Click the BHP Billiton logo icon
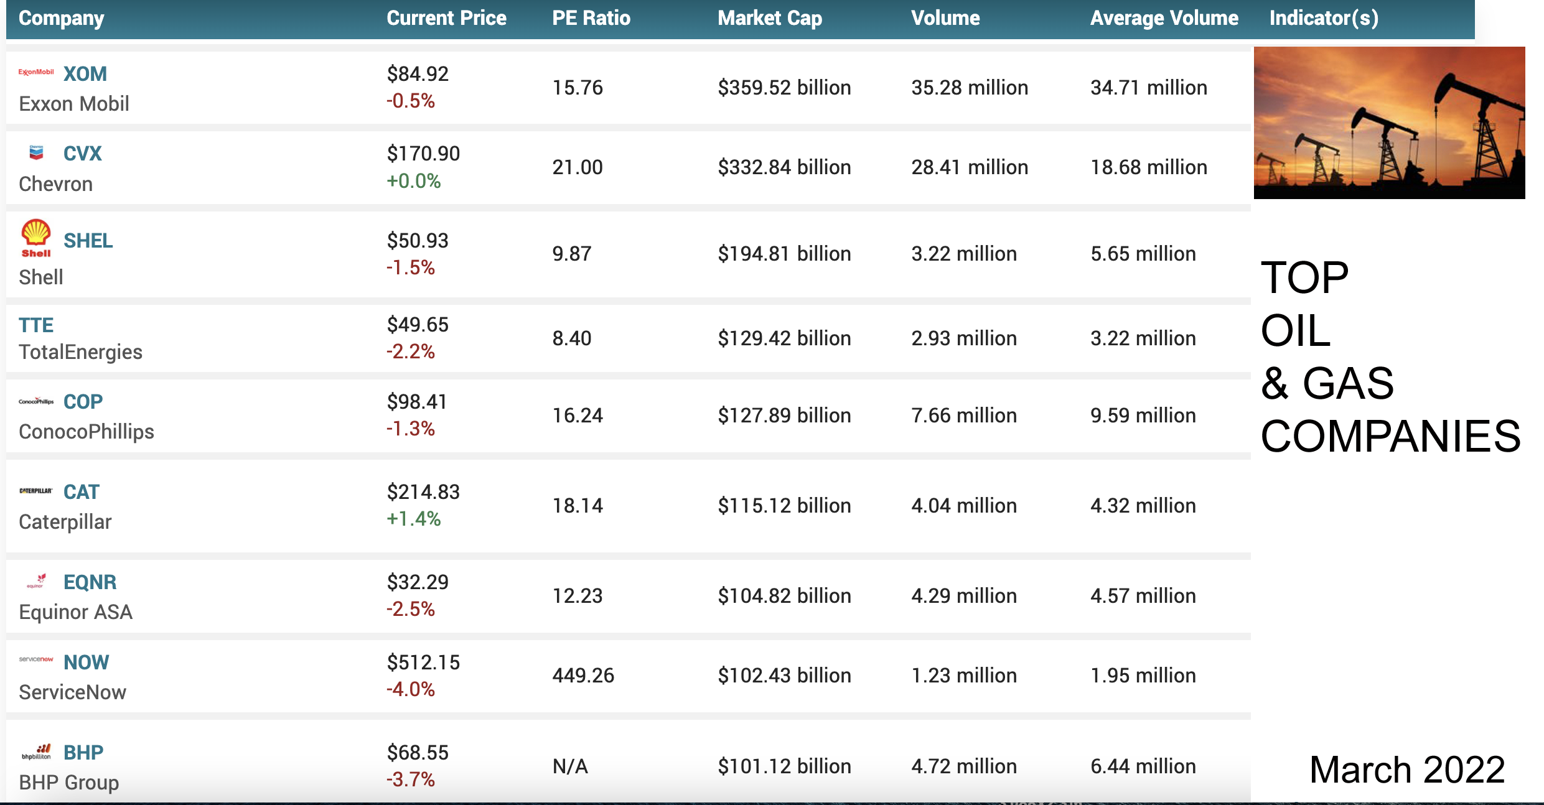This screenshot has width=1544, height=805. (x=37, y=752)
